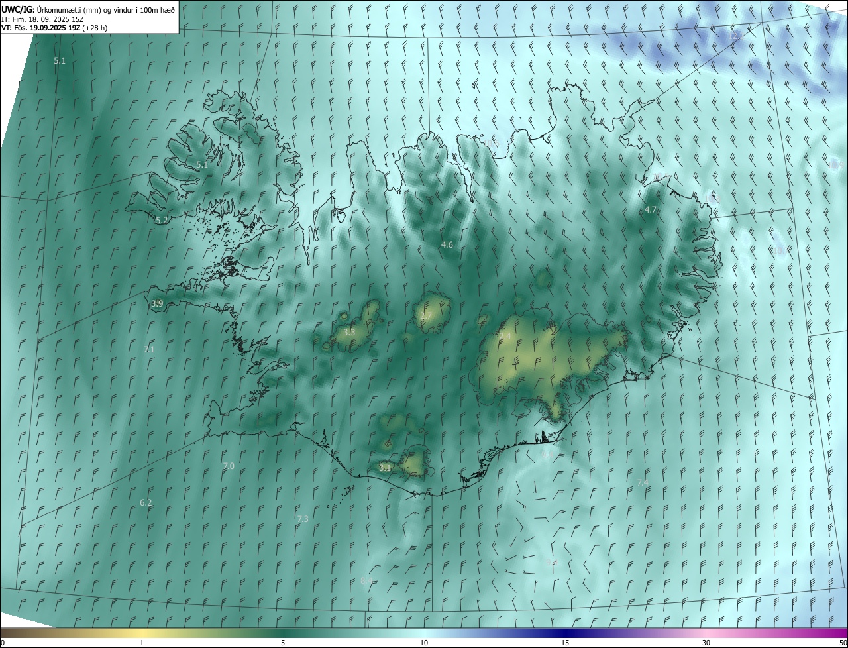Click the 30 tick label on the colorbar
This screenshot has height=648, width=848.
pyautogui.click(x=706, y=643)
